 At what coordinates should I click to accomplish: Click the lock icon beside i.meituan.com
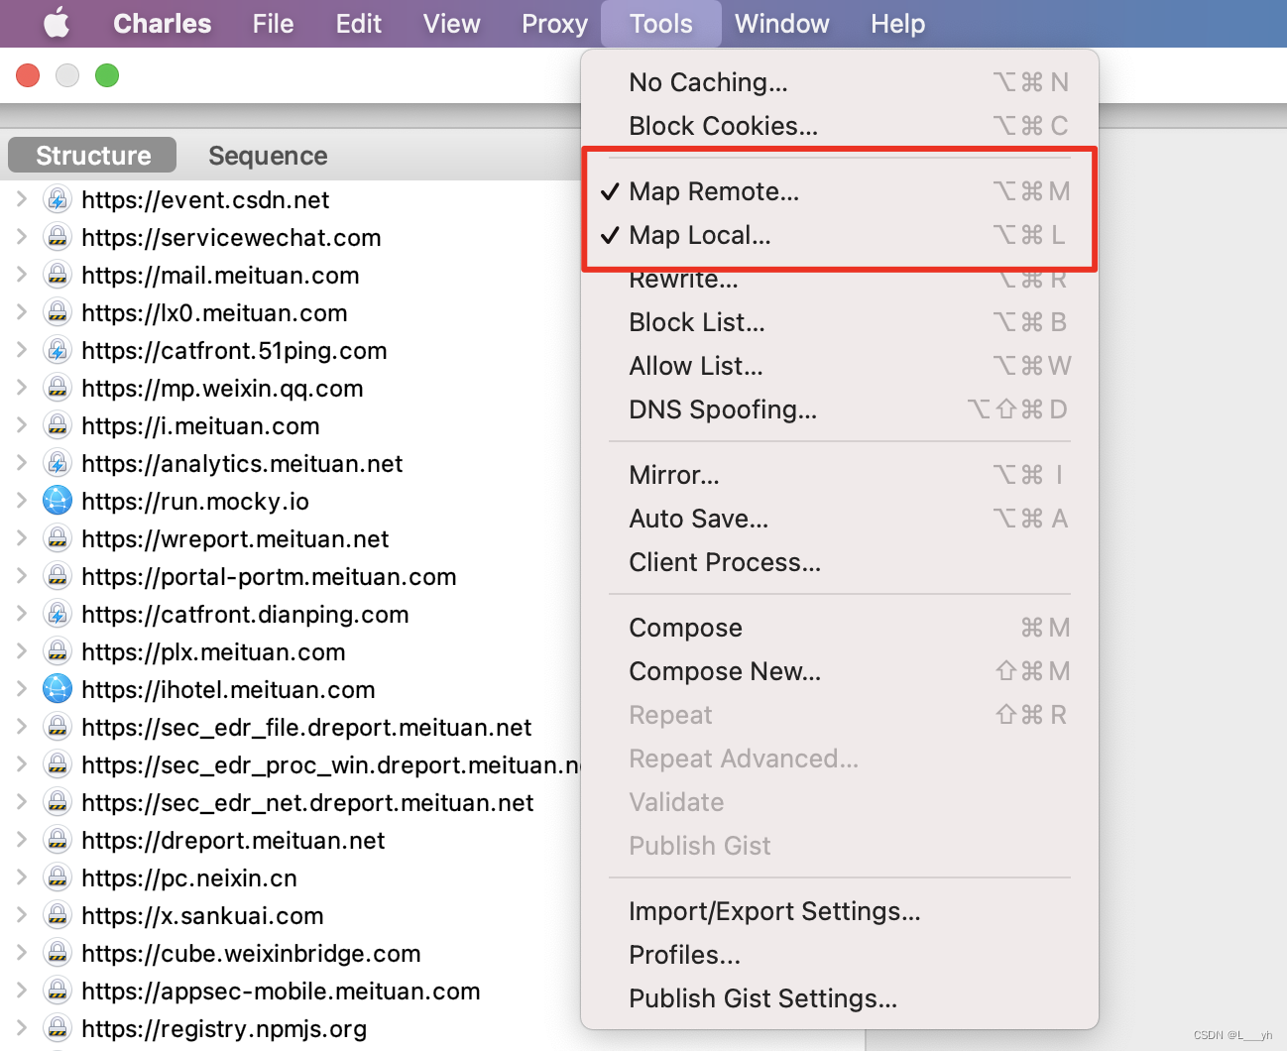[58, 425]
